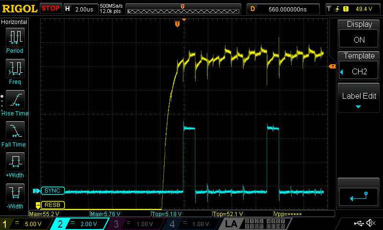The image size is (383, 230).
Task: Choose the Rise Time measurement icon
Action: click(x=15, y=102)
